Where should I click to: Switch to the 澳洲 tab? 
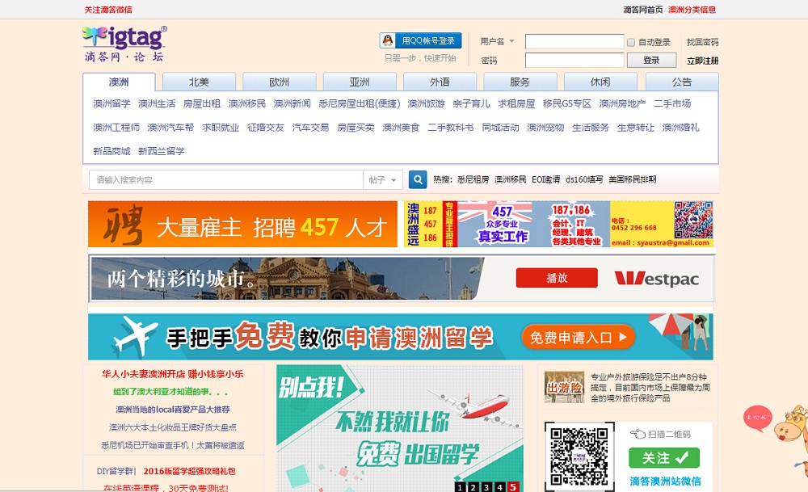click(119, 82)
